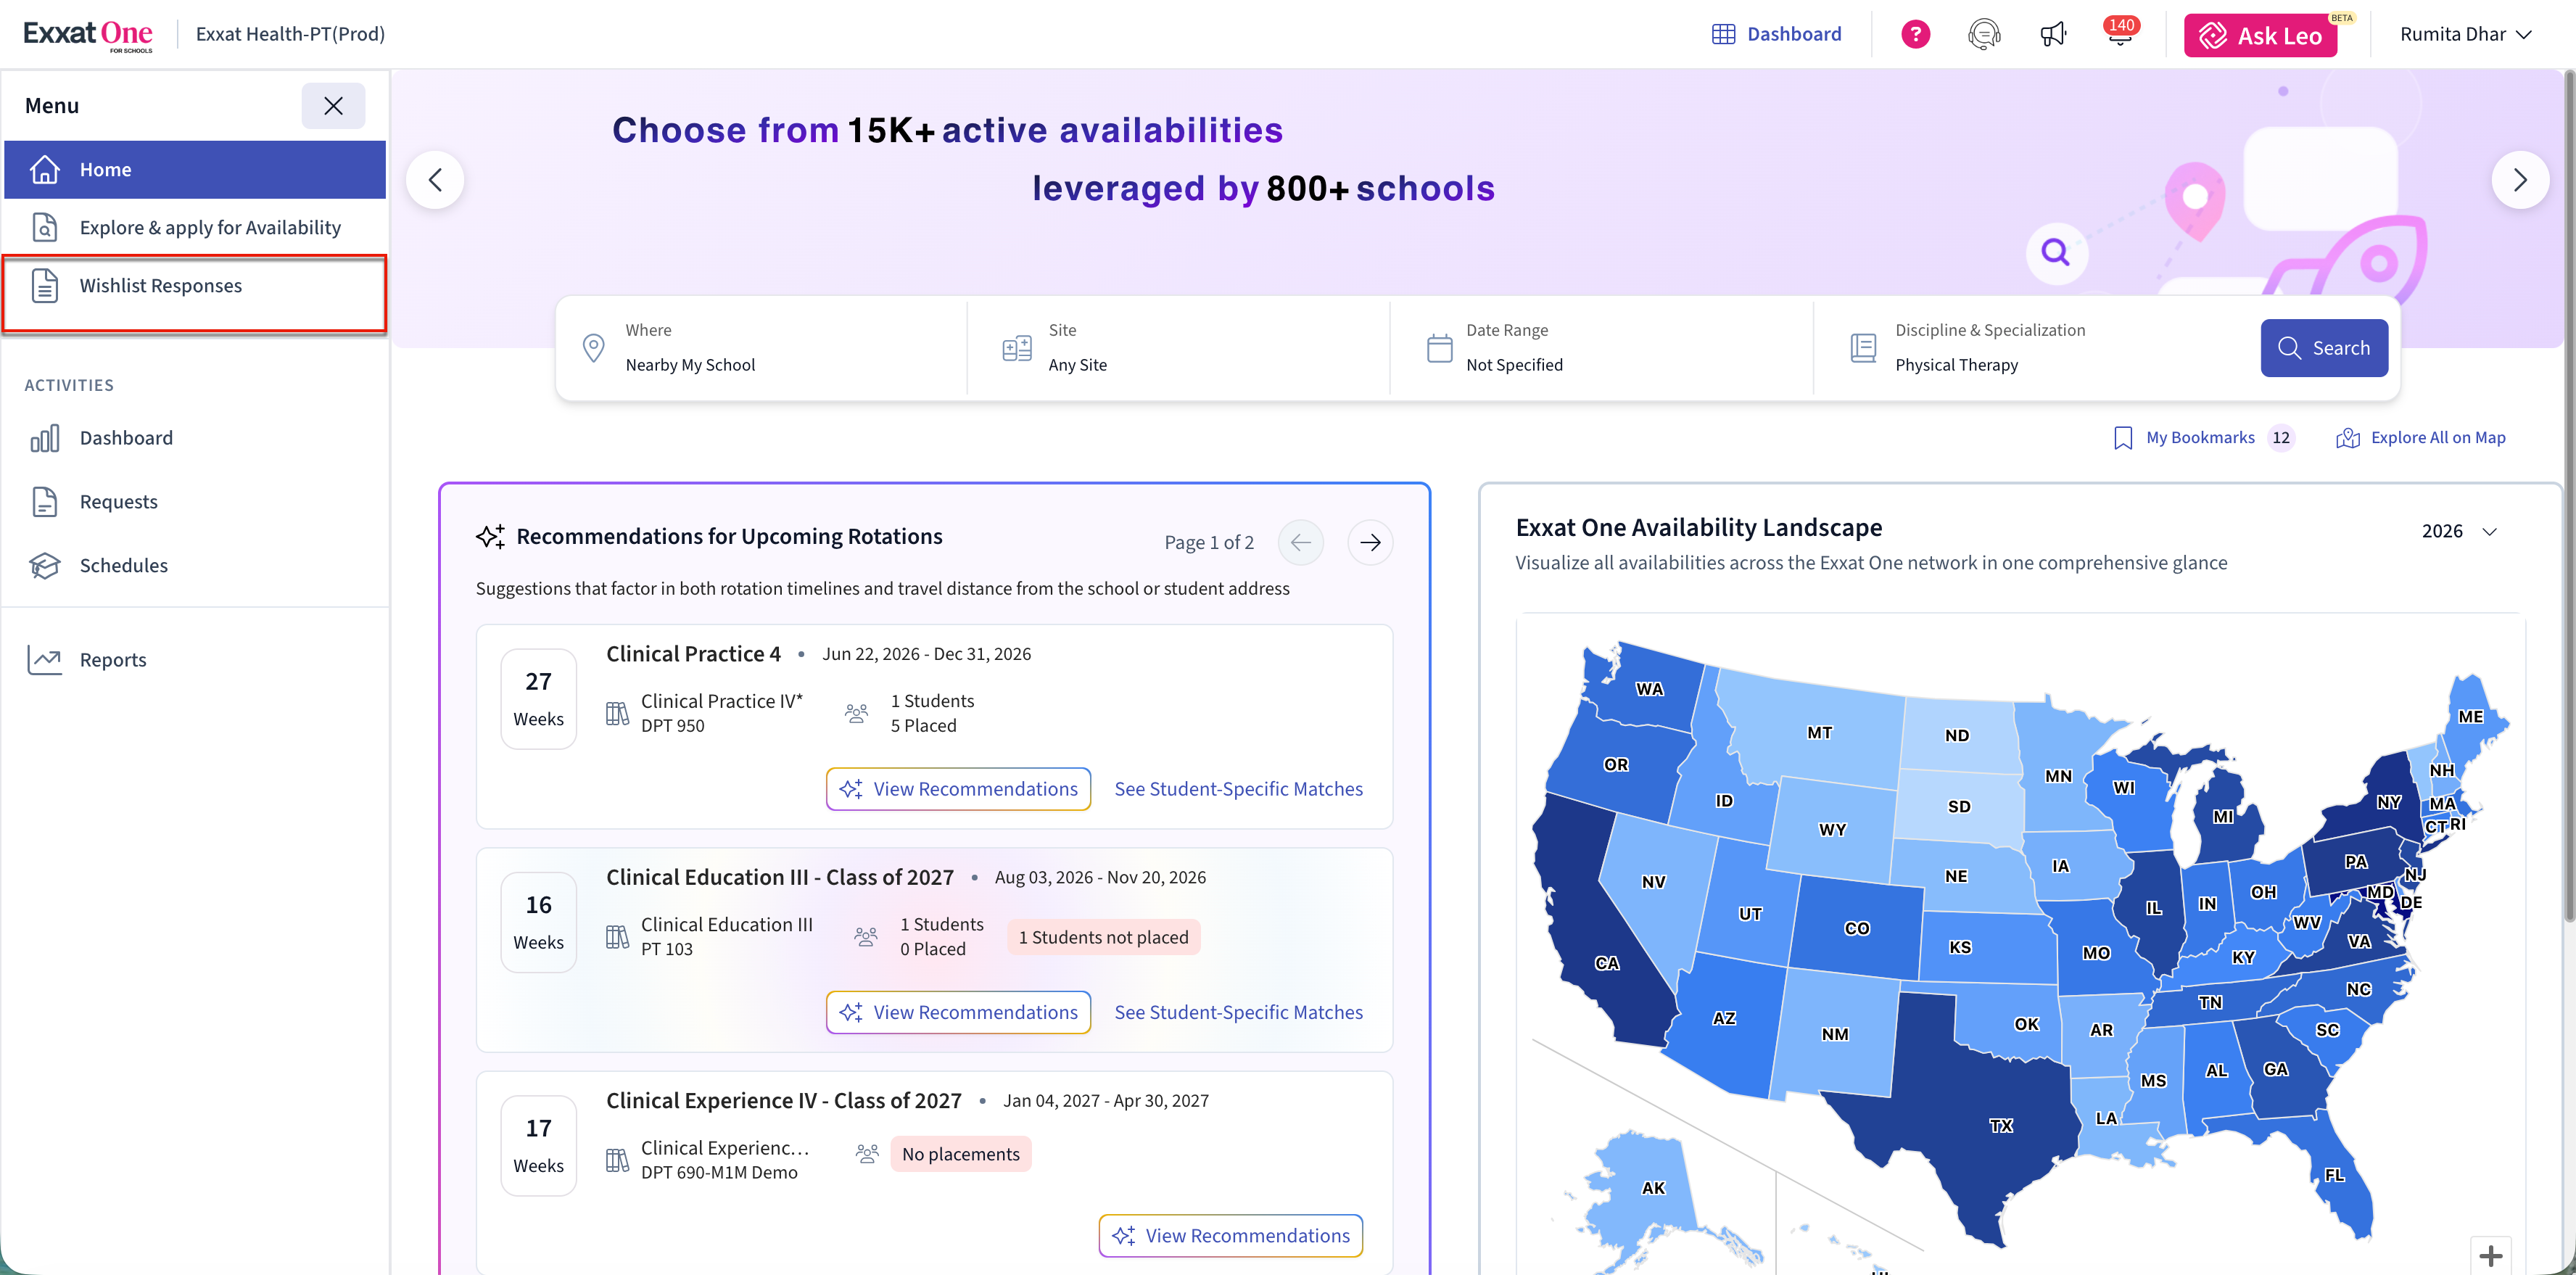Click the red help question mark icon
This screenshot has height=1275, width=2576.
pos(1915,34)
